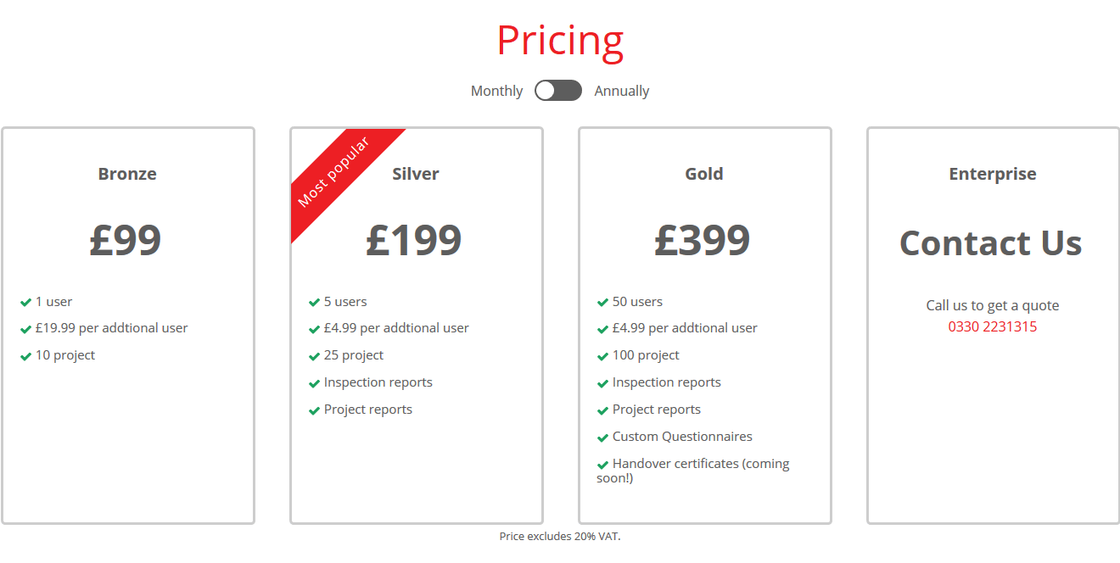Click checkmark icon beside Bronze 1 user
This screenshot has width=1120, height=563.
(26, 303)
